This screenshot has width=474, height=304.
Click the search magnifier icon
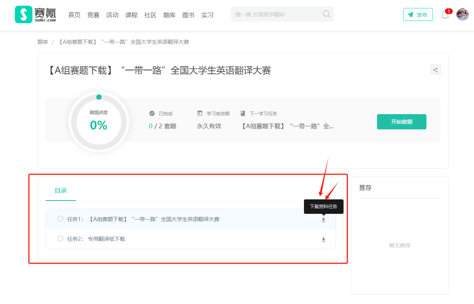[326, 14]
